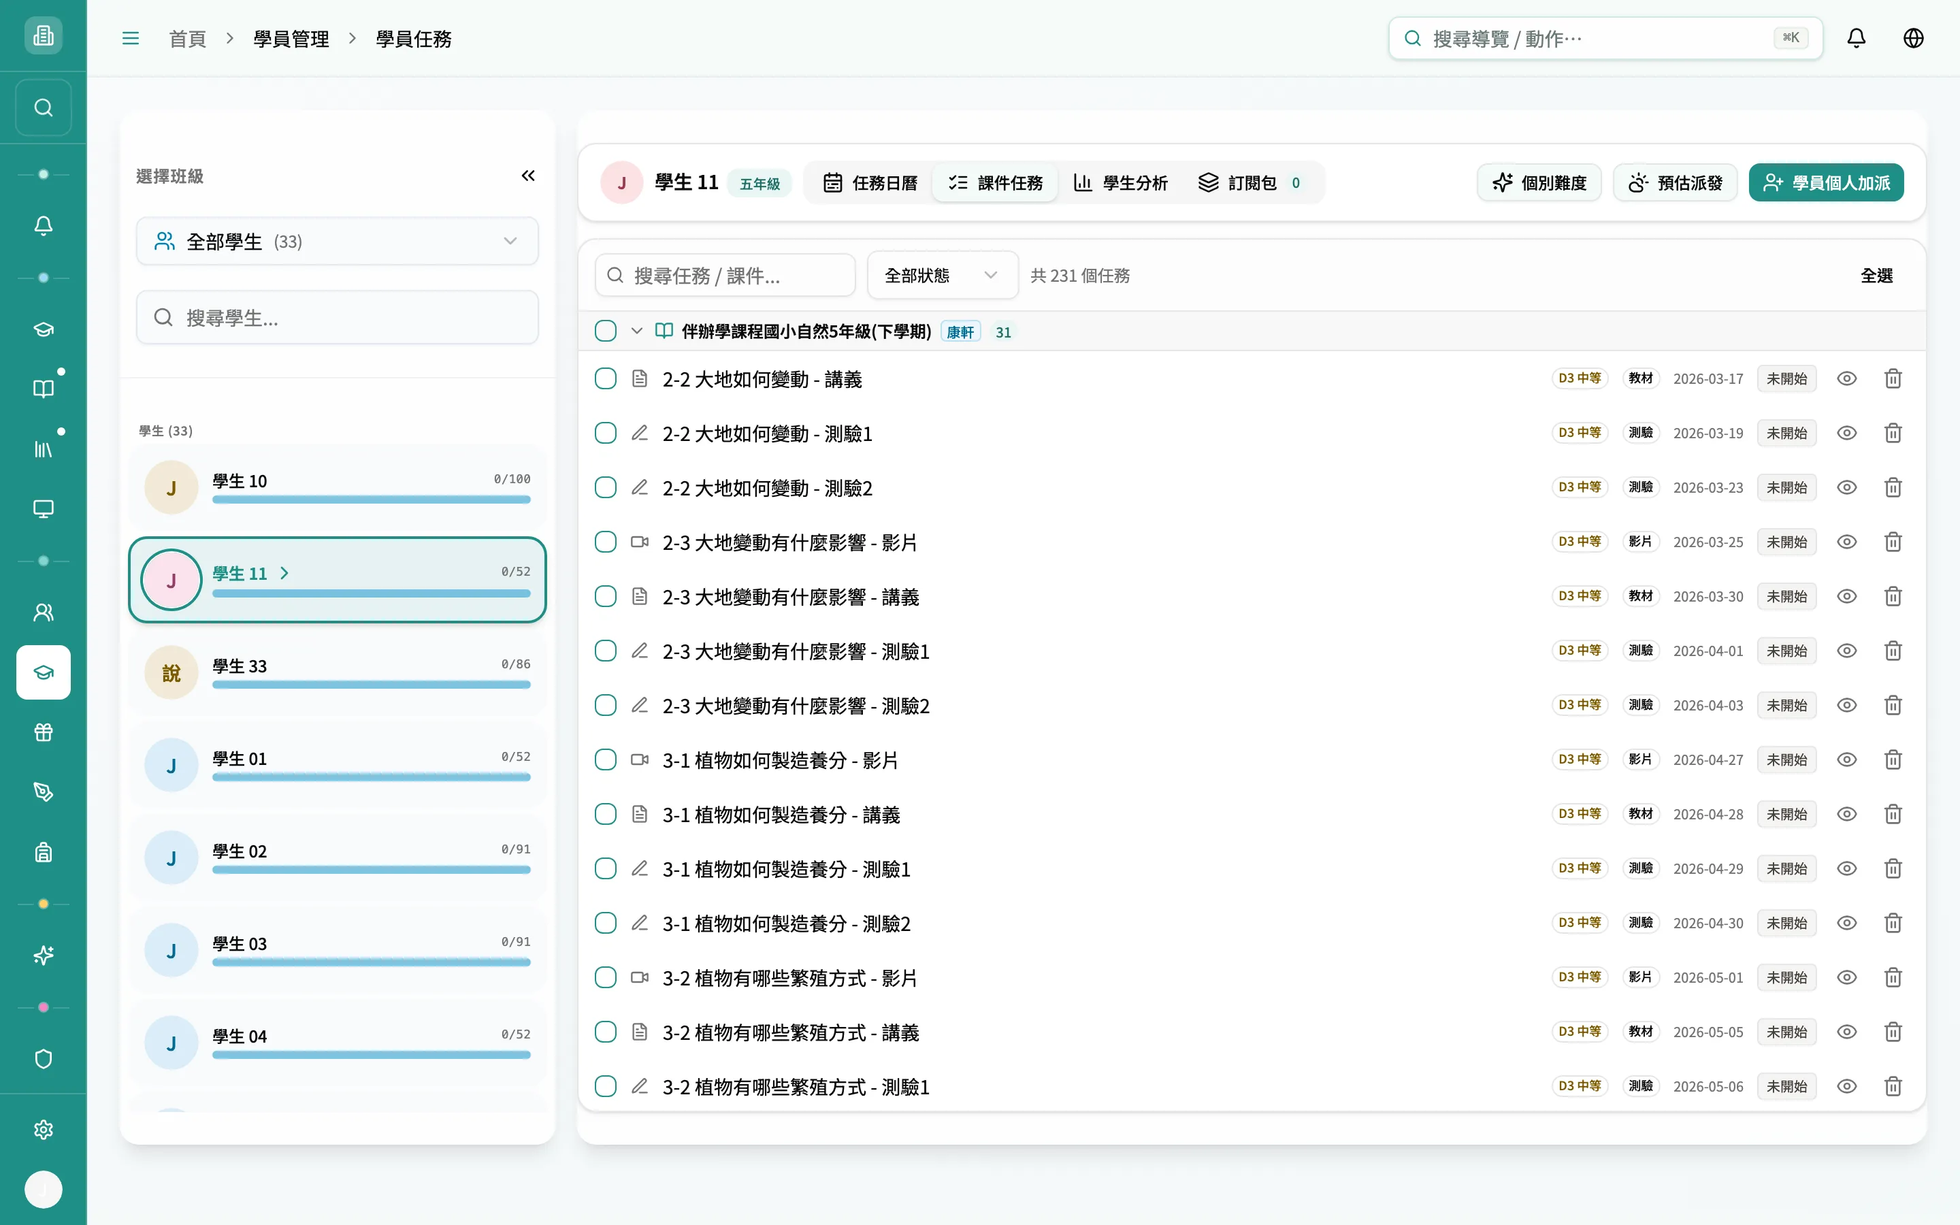Click the 學員個人加派 button
Image resolution: width=1960 pixels, height=1225 pixels.
point(1825,182)
